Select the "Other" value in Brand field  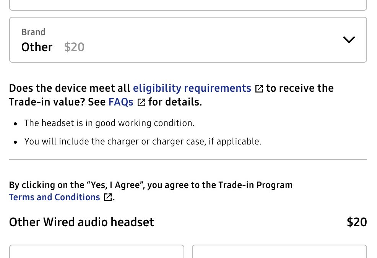[x=37, y=47]
